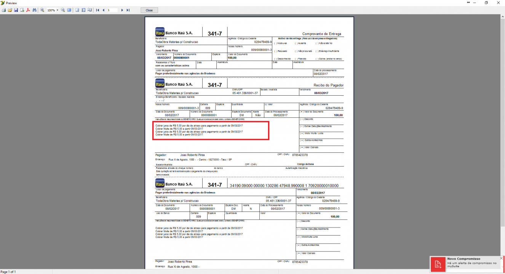Click the 'Código de Baixa' label
This screenshot has height=274, width=505.
305,165
